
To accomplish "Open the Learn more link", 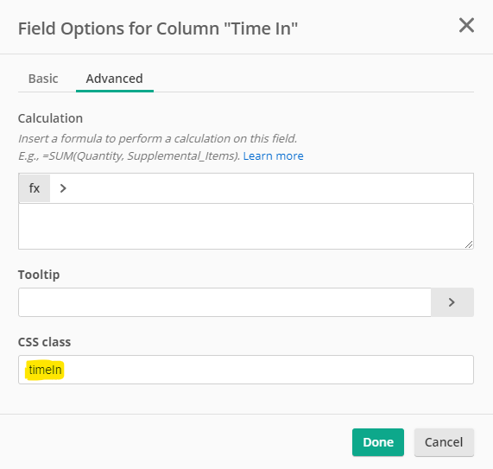I will 273,156.
